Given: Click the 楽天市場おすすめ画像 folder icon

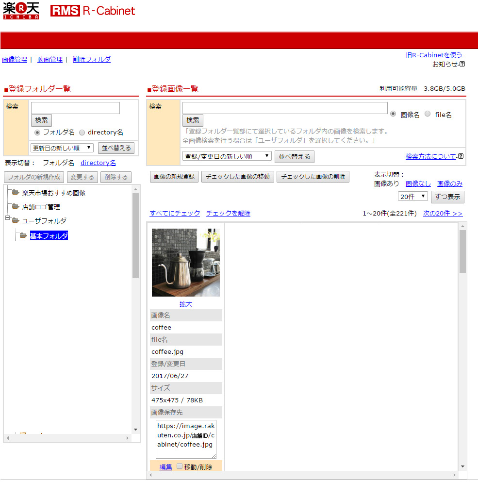Looking at the screenshot, I should click(16, 193).
